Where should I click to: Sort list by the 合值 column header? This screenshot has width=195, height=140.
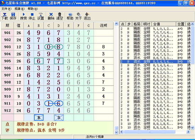(164, 24)
